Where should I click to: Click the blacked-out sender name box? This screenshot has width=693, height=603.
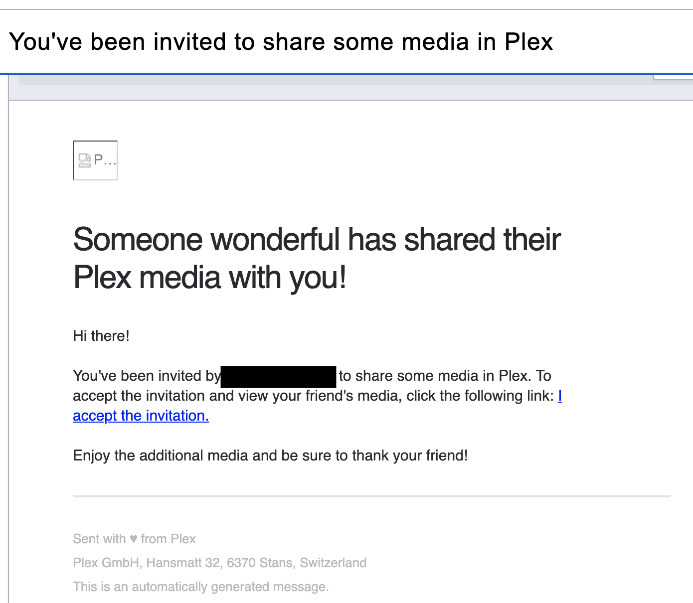pos(278,376)
